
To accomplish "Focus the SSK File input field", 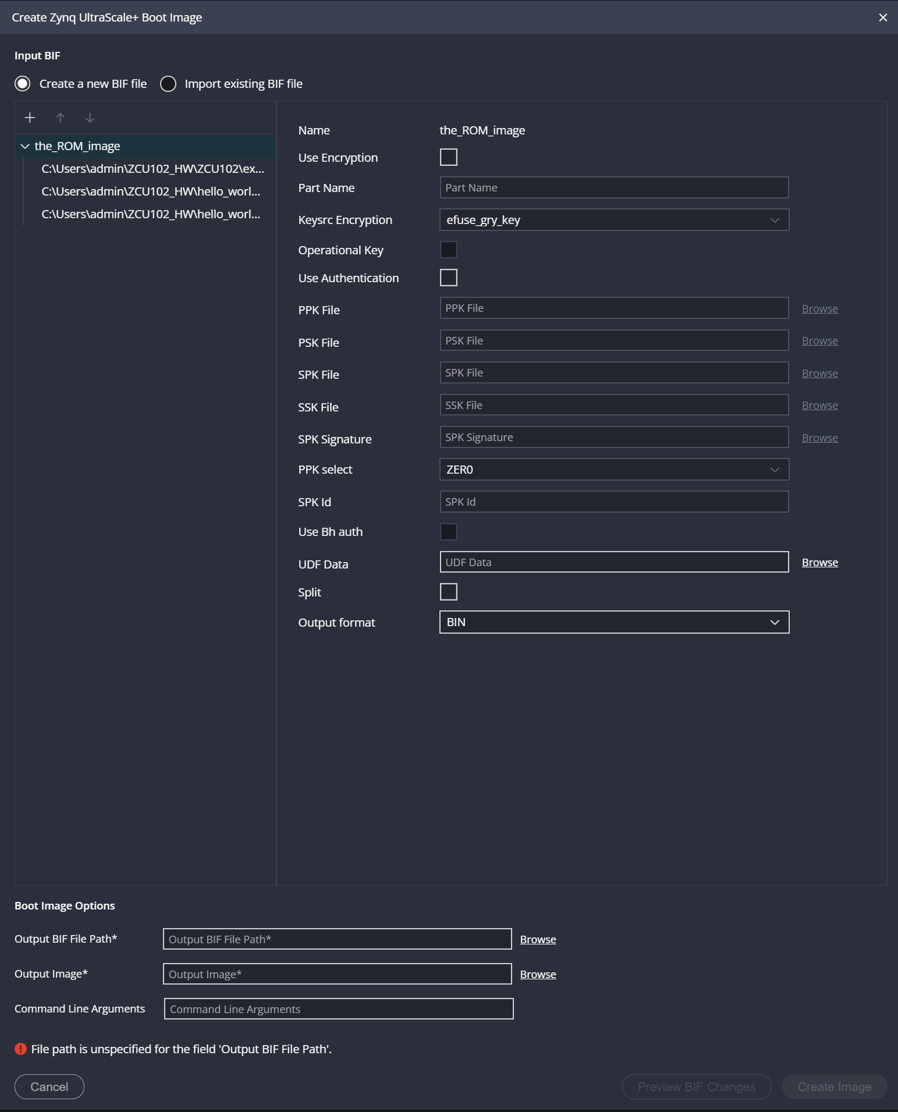I will [x=614, y=405].
